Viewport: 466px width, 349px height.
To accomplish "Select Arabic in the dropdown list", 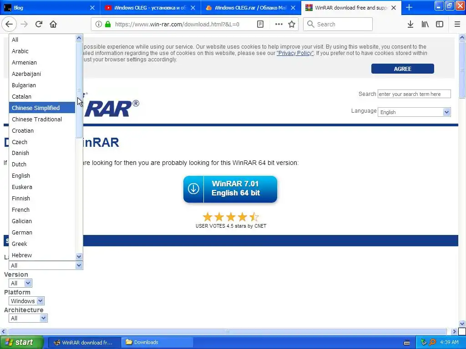I will pyautogui.click(x=42, y=51).
